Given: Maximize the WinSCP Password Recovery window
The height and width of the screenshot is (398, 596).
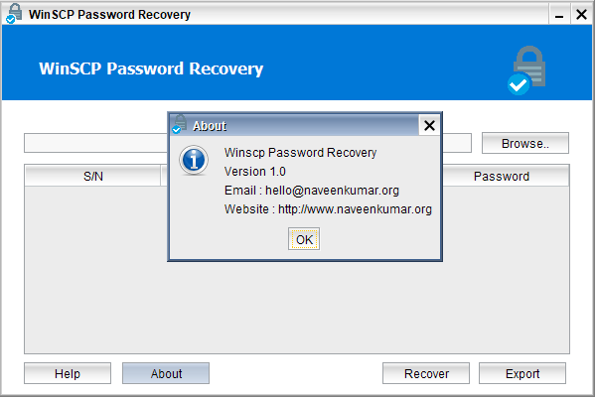Looking at the screenshot, I should point(556,15).
